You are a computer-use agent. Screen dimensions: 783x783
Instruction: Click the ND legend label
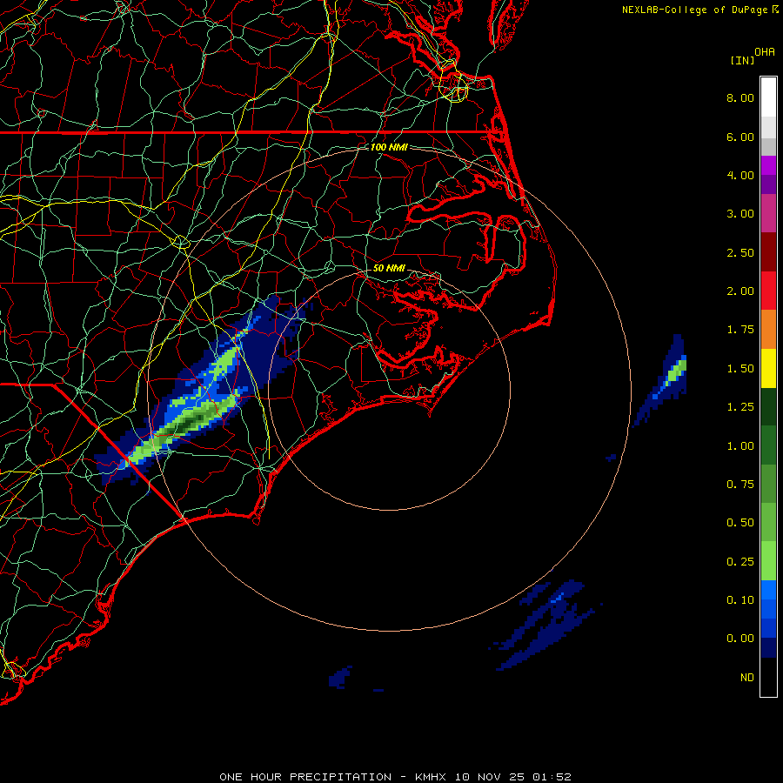747,678
